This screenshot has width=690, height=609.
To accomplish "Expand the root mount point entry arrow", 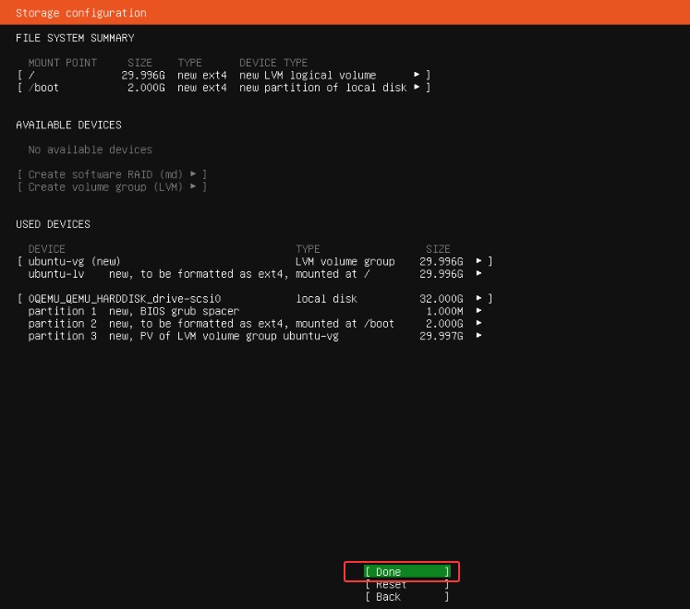I will [x=417, y=75].
